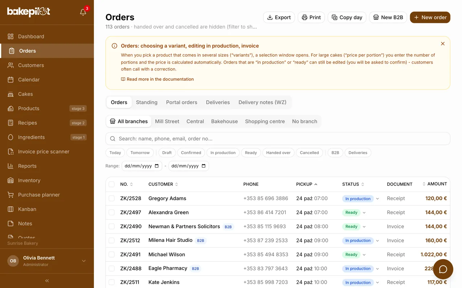Open status dropdown for Kate Jenkins order
The width and height of the screenshot is (462, 288).
(x=378, y=283)
